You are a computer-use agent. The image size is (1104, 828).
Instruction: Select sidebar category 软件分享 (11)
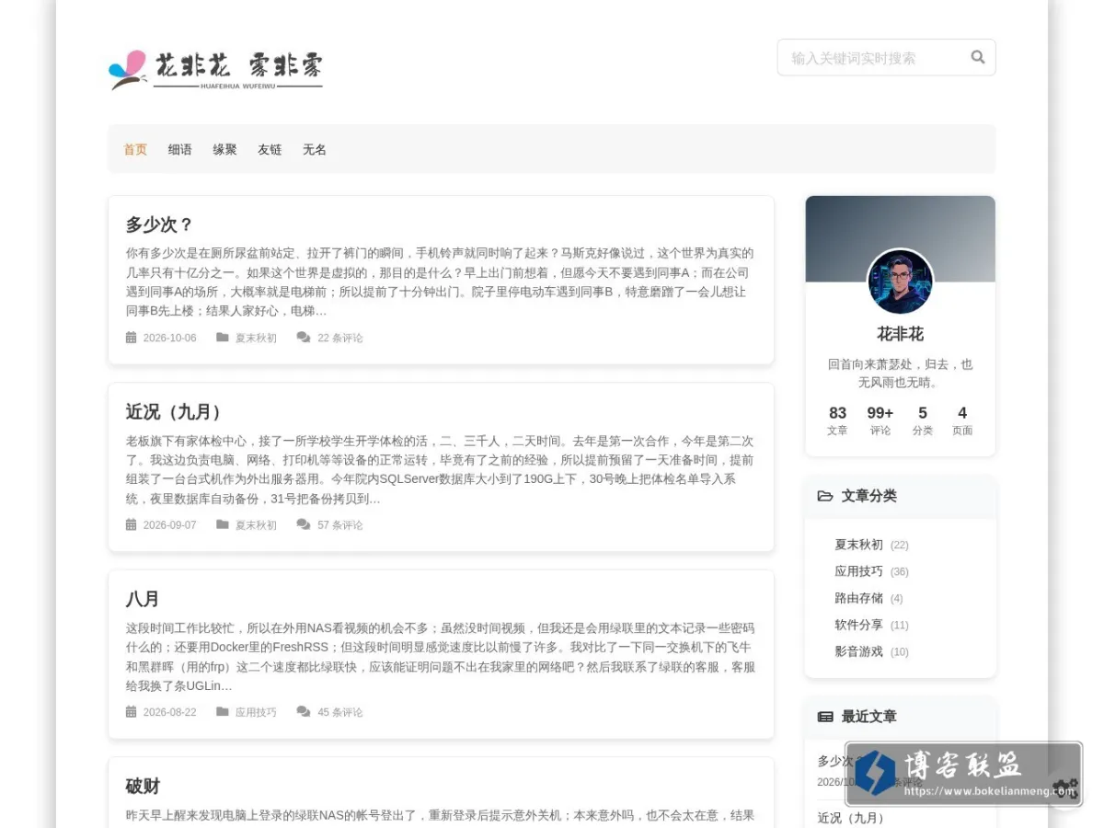pos(871,625)
